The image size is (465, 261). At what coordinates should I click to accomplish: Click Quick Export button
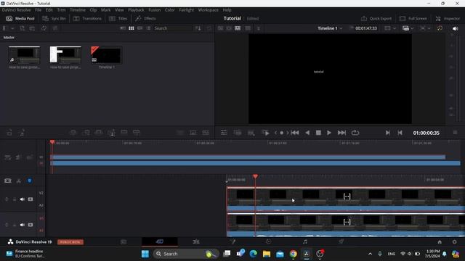coord(376,18)
